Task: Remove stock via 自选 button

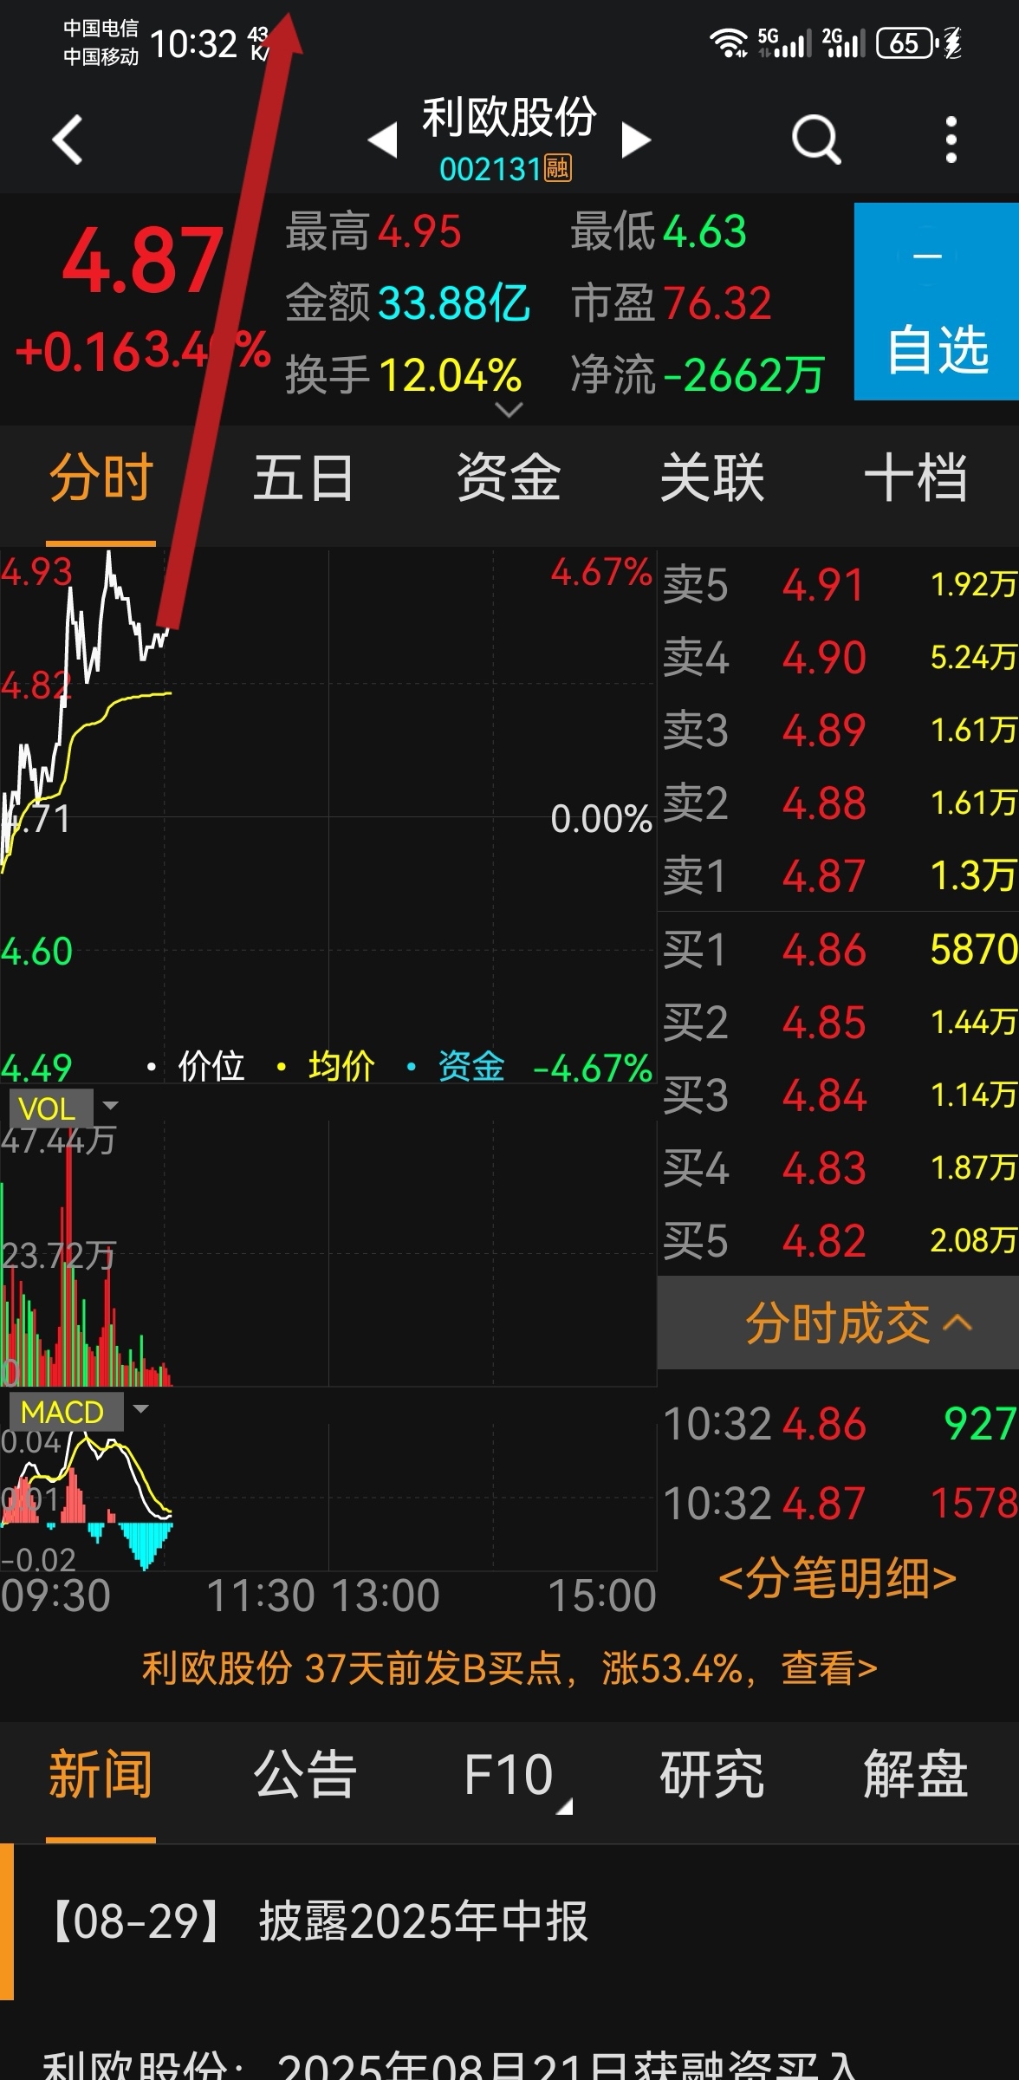Action: tap(937, 302)
